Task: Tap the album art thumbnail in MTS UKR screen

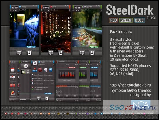Action: click(x=23, y=72)
